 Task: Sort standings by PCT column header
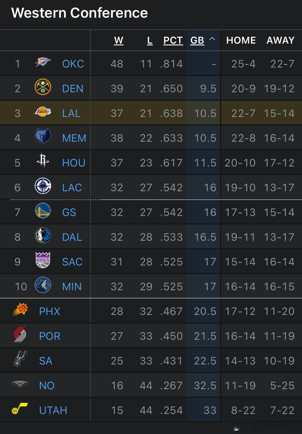173,40
